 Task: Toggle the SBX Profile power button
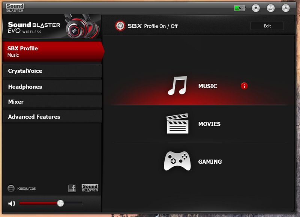coord(120,26)
